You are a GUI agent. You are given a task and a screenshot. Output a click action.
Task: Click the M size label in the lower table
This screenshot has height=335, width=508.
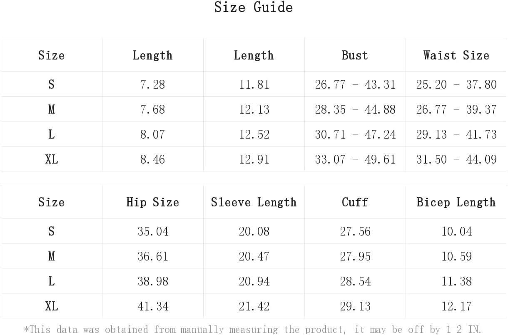[x=51, y=256]
